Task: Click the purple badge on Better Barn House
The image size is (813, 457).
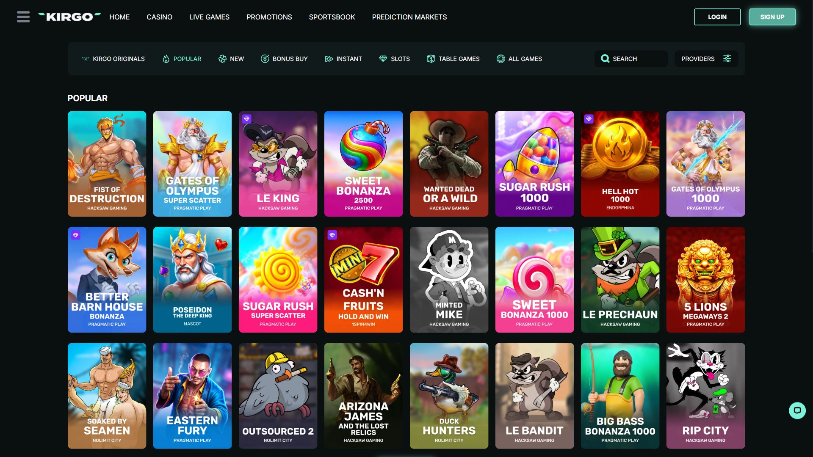Action: (75, 235)
